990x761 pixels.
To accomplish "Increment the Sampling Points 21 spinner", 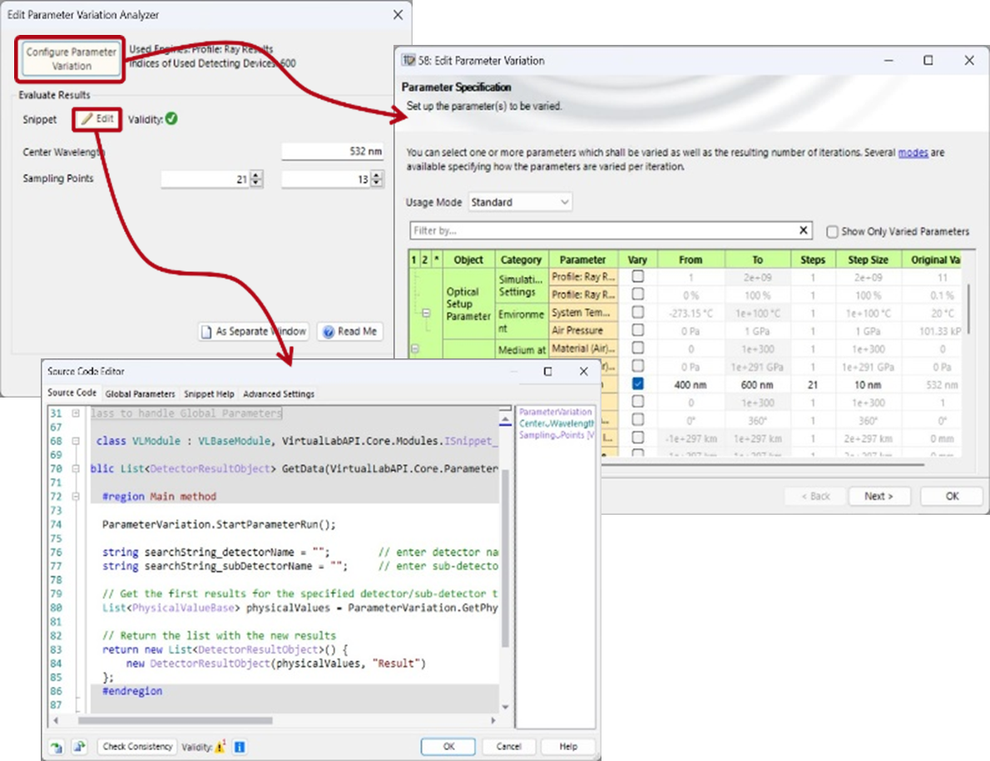I will 255,175.
